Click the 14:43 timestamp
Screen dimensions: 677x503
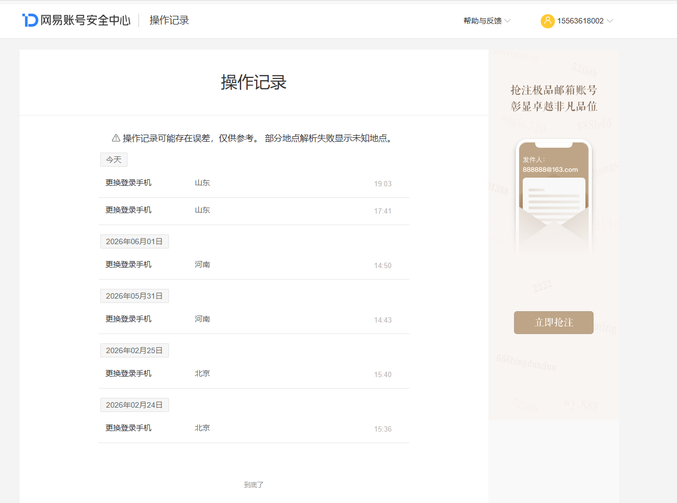tap(383, 320)
